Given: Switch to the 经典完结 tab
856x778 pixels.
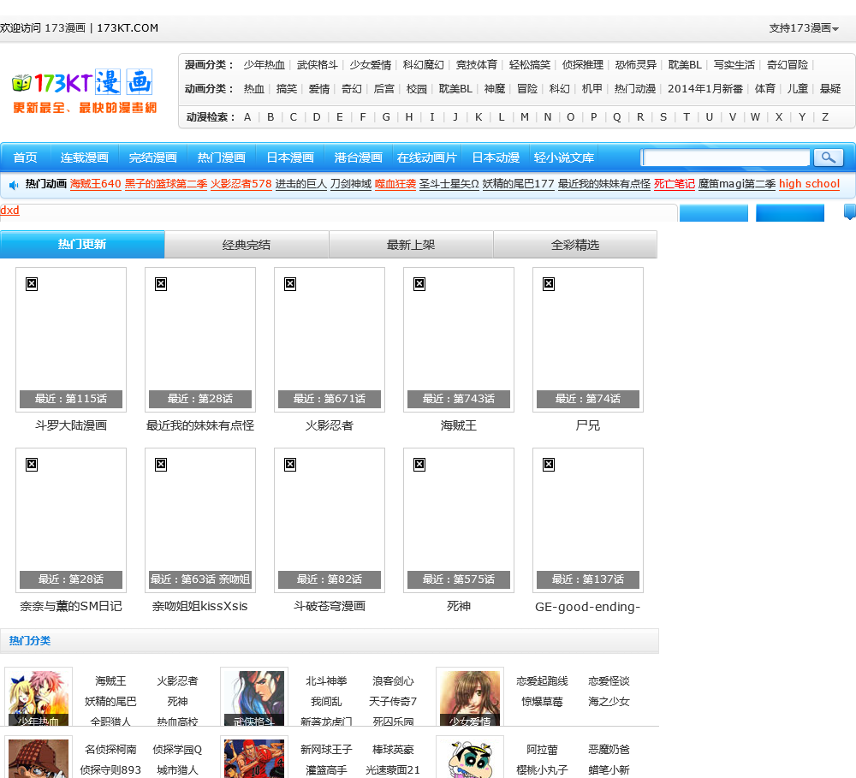Looking at the screenshot, I should tap(247, 244).
